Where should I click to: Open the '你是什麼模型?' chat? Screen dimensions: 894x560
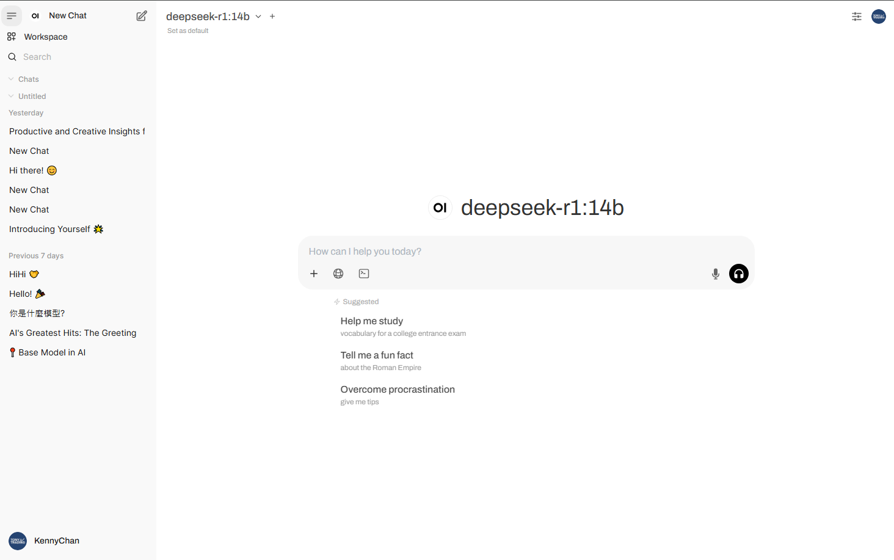pos(37,313)
